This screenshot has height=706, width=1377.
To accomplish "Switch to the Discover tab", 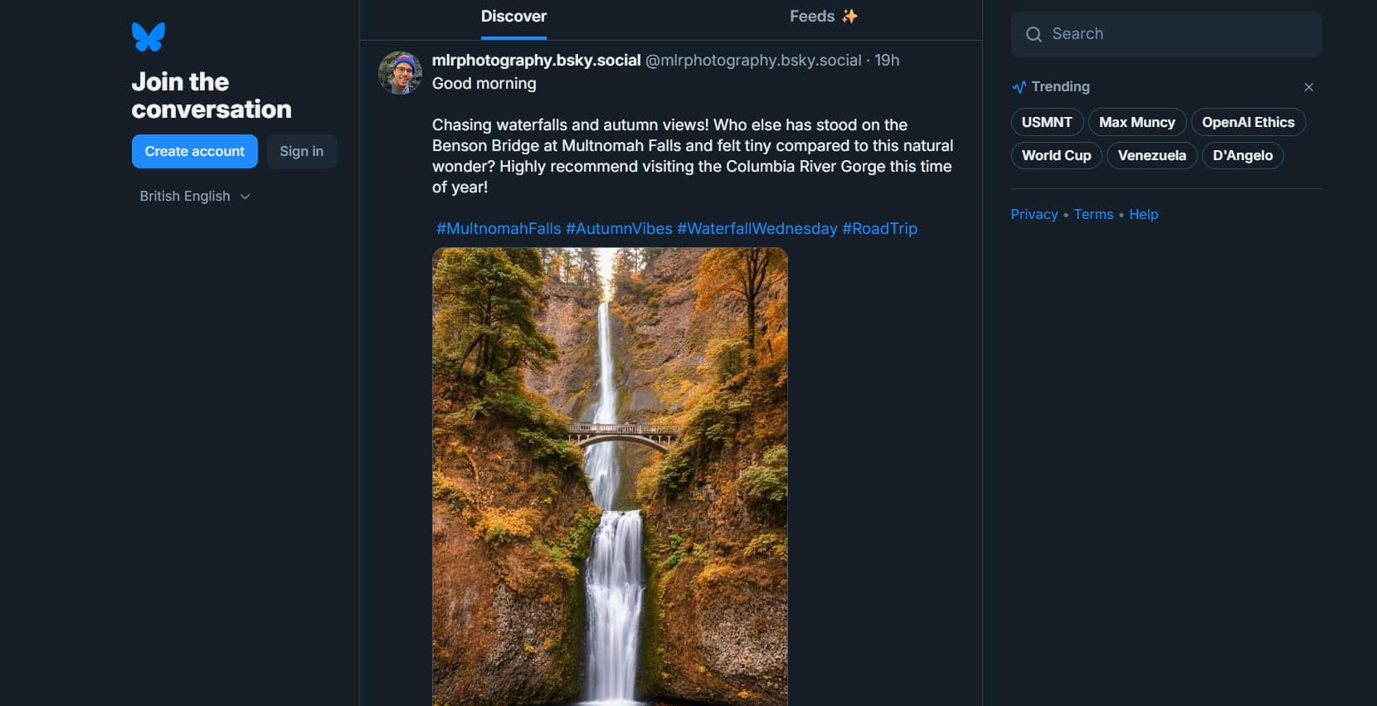I will 513,15.
